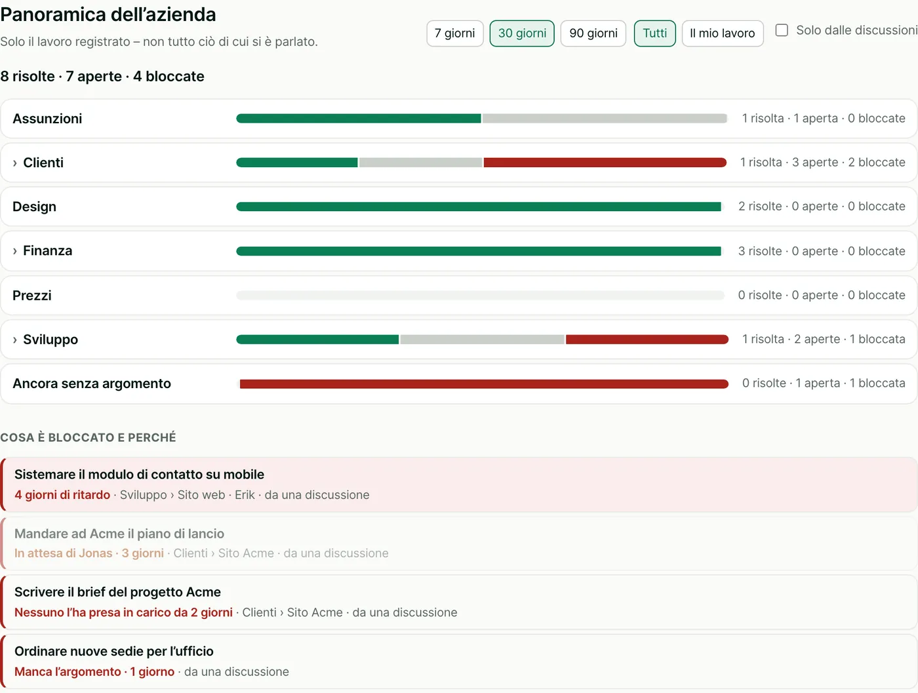Image resolution: width=918 pixels, height=693 pixels.
Task: Expand the Clienti row chevron
Action: click(15, 163)
